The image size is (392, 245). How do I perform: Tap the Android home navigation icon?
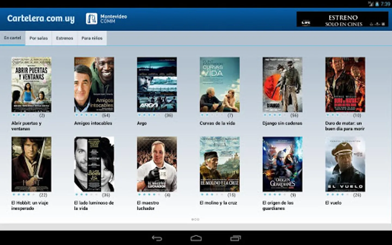click(196, 238)
